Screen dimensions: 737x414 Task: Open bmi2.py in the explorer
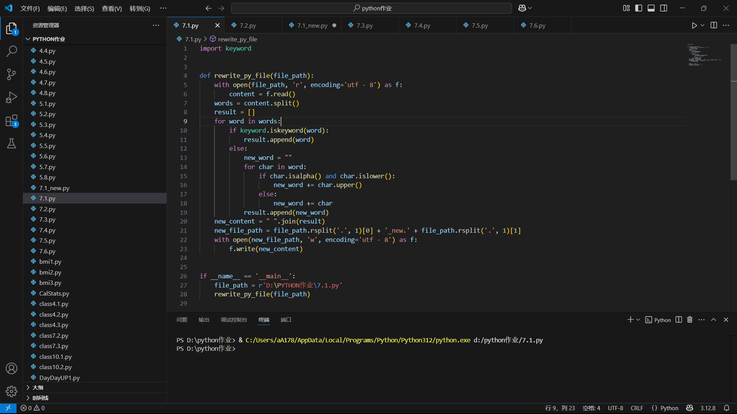[x=50, y=272]
